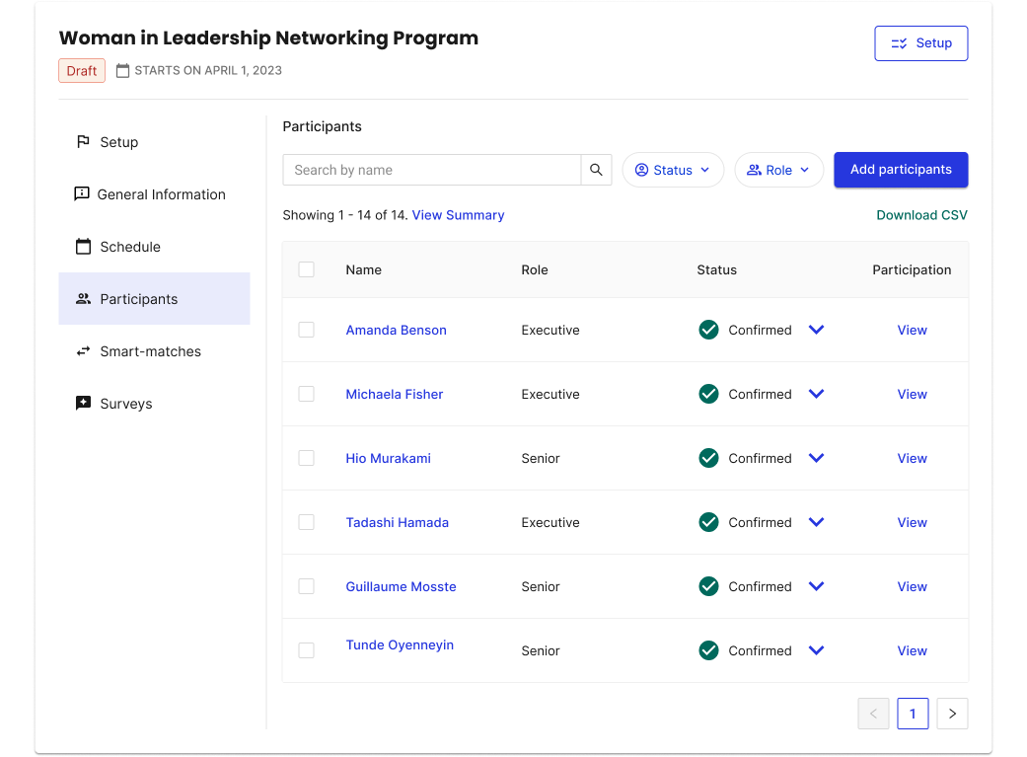
Task: View participation for Michaela Fisher
Action: (912, 394)
